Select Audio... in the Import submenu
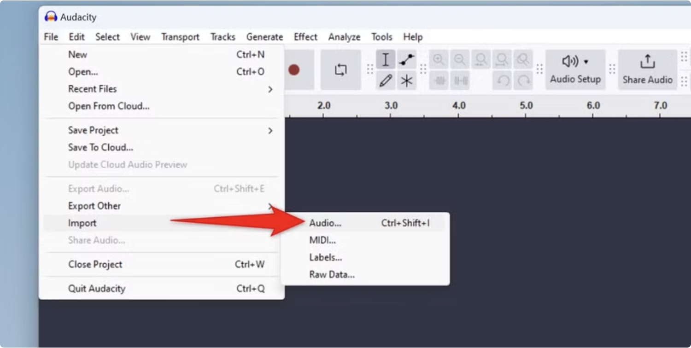Image resolution: width=691 pixels, height=348 pixels. [365, 223]
